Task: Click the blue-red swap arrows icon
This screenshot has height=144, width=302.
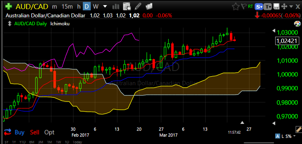Action: [8, 132]
